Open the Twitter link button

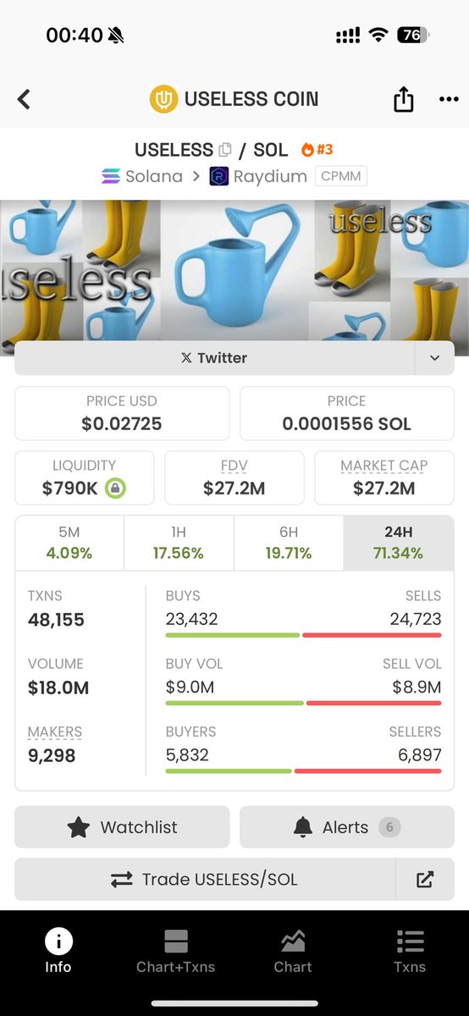(214, 358)
